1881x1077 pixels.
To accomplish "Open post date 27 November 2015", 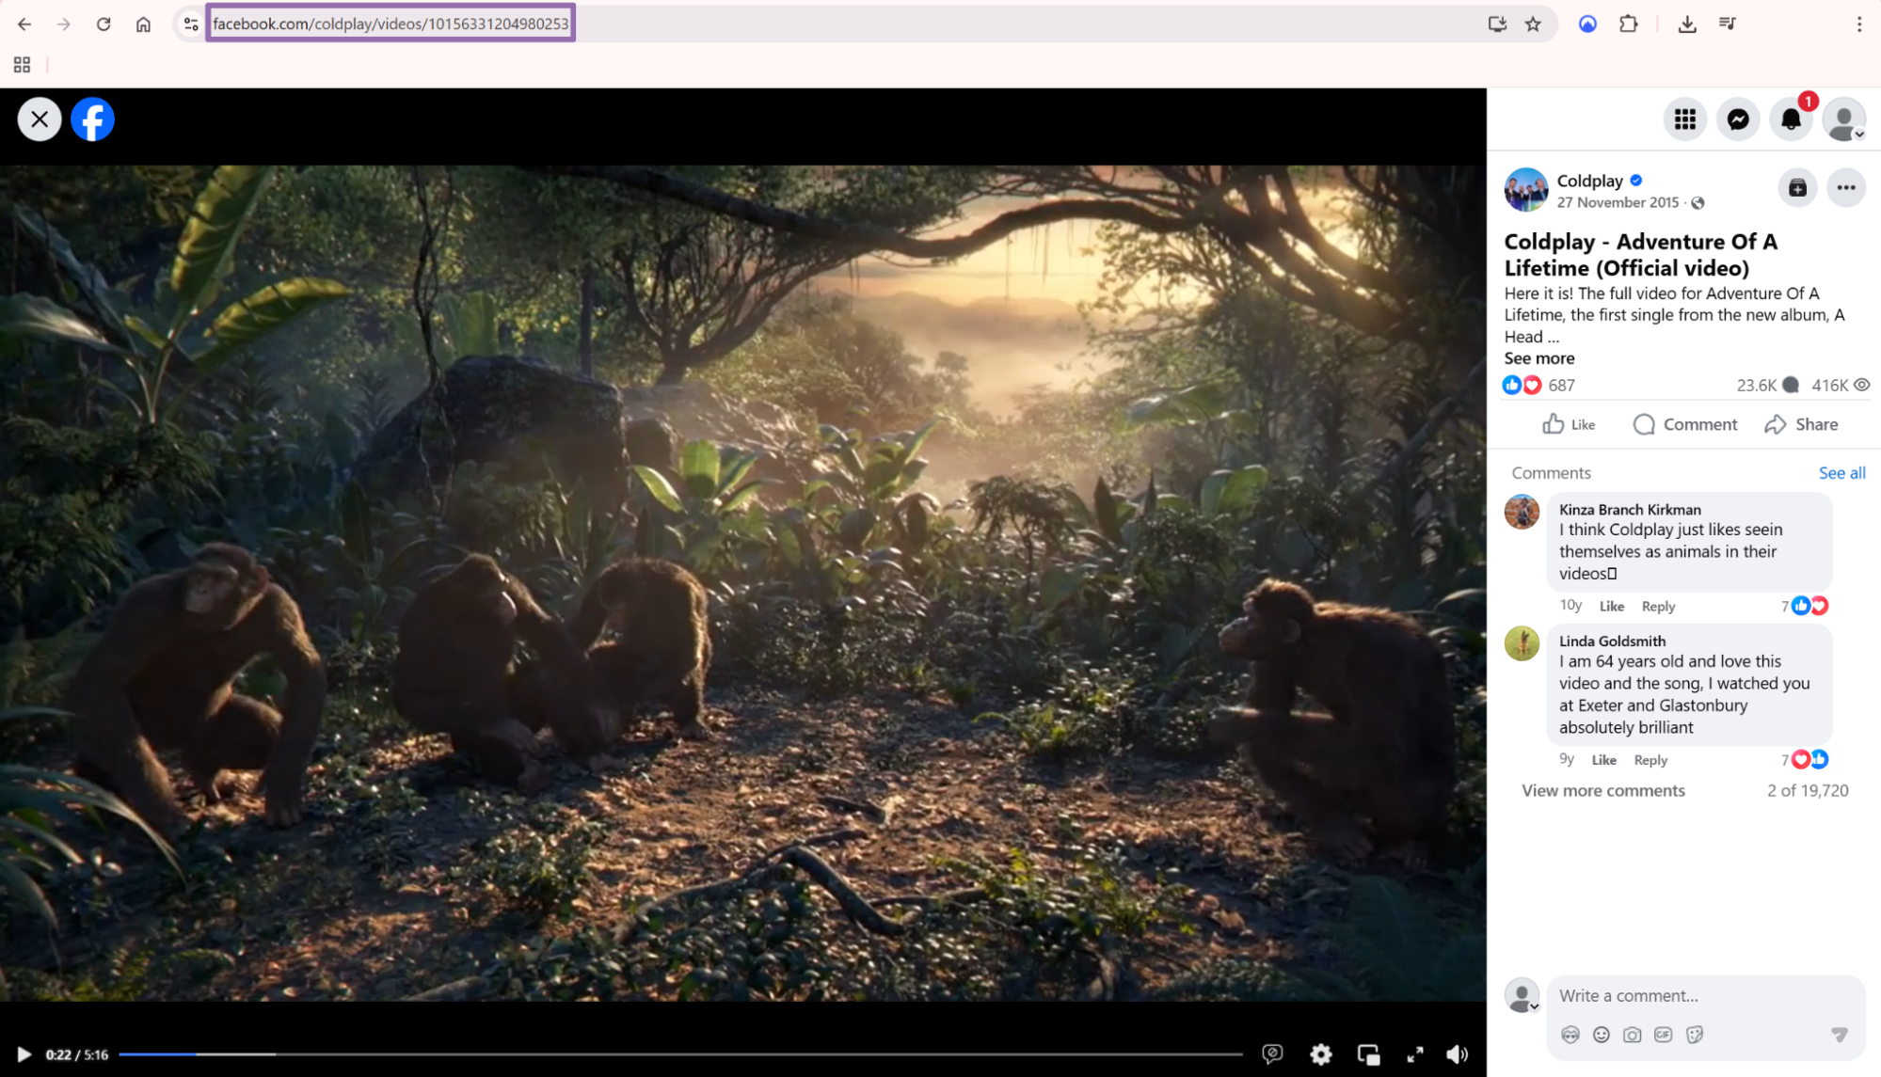I will click(x=1618, y=202).
